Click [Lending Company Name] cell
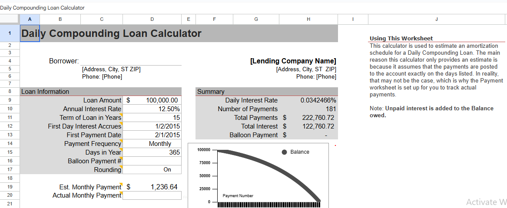The width and height of the screenshot is (507, 208). point(293,61)
